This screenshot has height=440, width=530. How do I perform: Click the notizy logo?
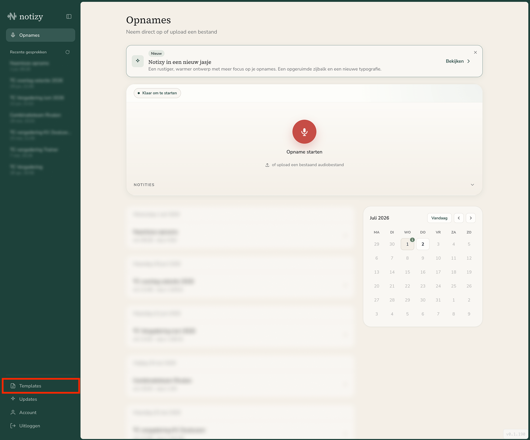(x=25, y=17)
